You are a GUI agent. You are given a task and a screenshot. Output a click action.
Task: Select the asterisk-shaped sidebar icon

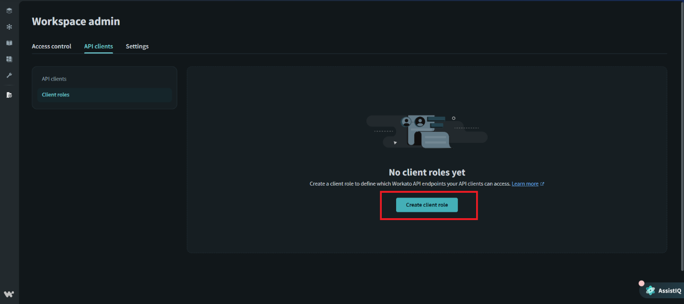pos(9,27)
